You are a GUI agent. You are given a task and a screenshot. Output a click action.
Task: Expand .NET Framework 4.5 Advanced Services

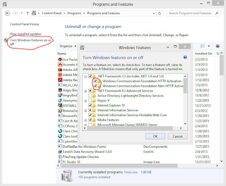pyautogui.click(x=85, y=91)
